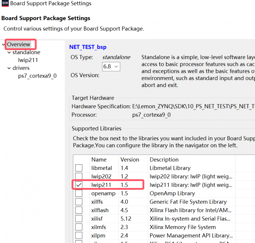Select the Overview item in the tree

[x=19, y=44]
